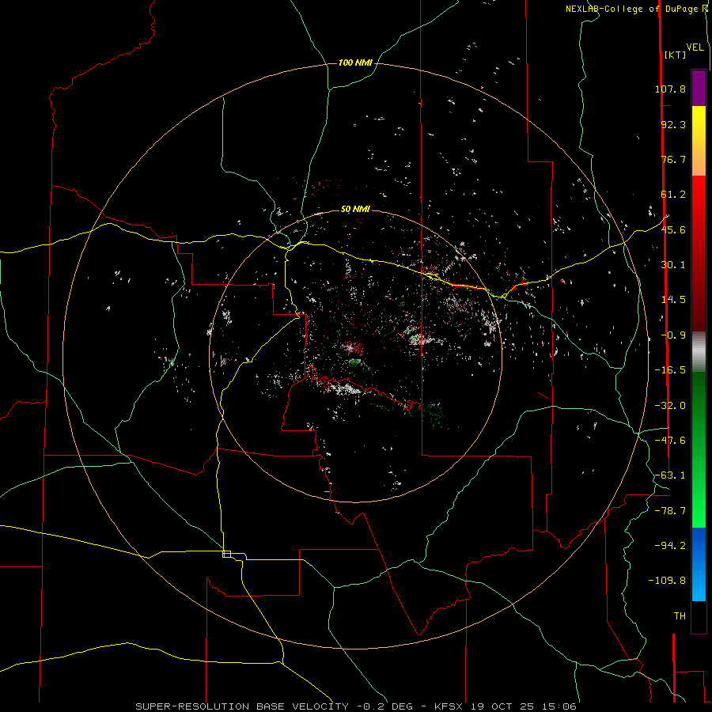Viewport: 712px width, 712px height.
Task: Select the 30.1 value on velocity scale
Action: [x=673, y=265]
